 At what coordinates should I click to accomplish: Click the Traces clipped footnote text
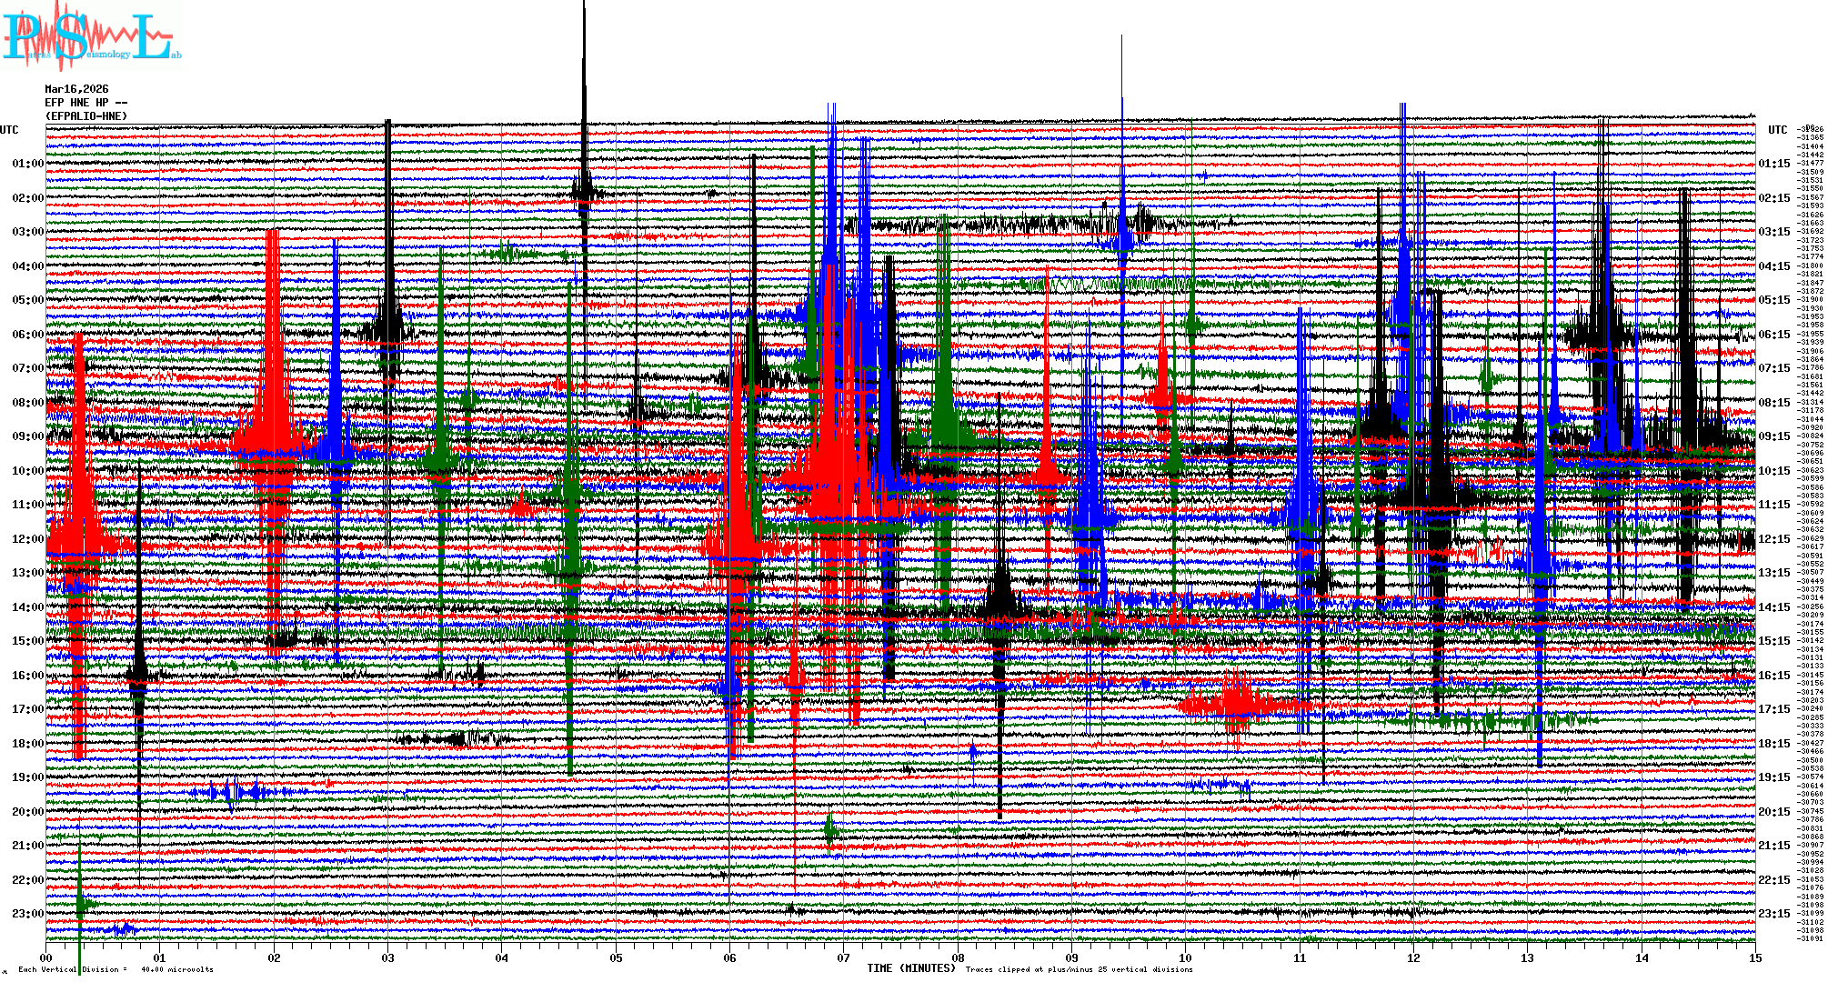(1079, 969)
